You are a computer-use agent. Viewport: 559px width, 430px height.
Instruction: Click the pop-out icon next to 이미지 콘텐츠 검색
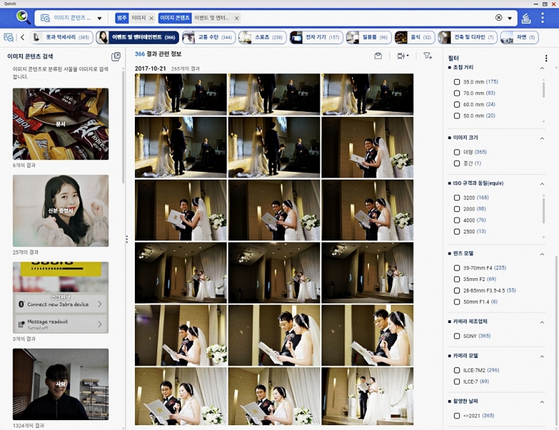point(116,57)
